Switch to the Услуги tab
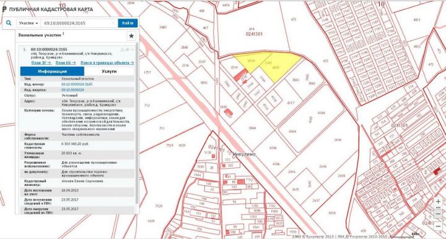 tap(109, 71)
